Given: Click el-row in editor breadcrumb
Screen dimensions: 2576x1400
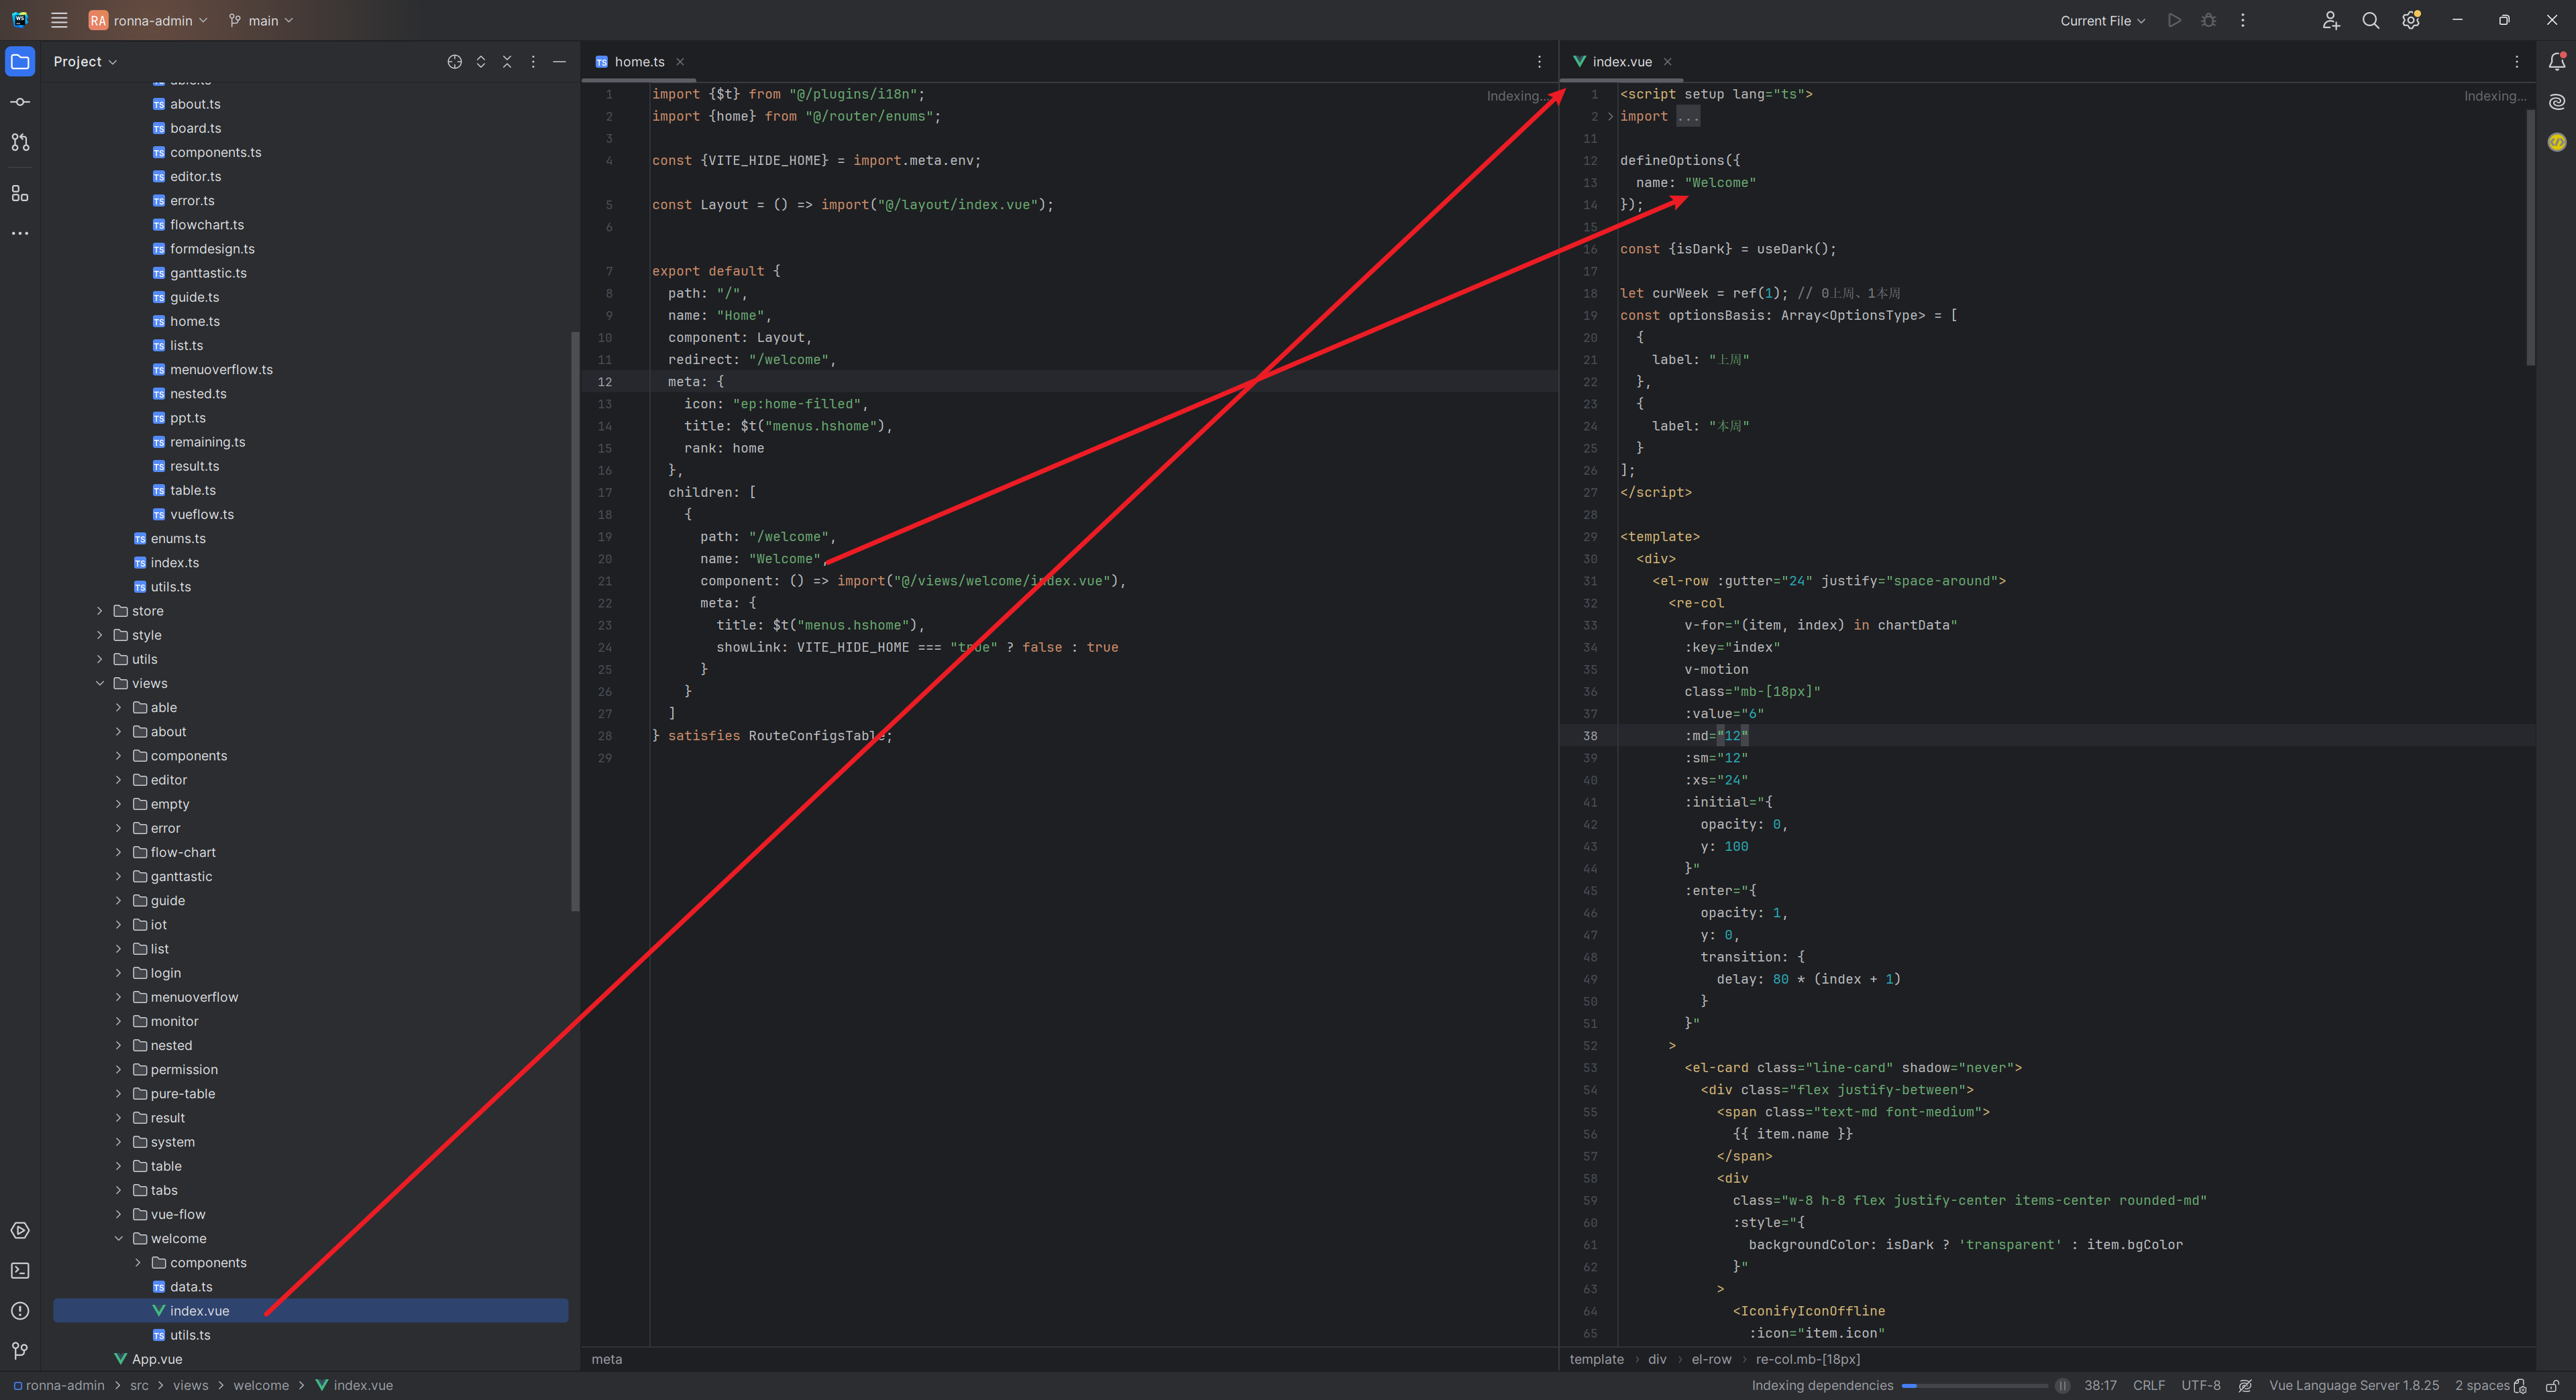Looking at the screenshot, I should 1711,1359.
